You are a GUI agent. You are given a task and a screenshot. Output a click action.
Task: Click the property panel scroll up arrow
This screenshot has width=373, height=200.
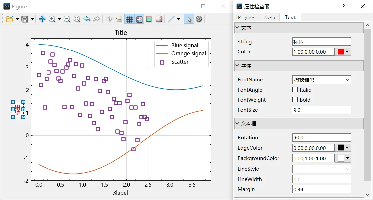[x=368, y=26]
